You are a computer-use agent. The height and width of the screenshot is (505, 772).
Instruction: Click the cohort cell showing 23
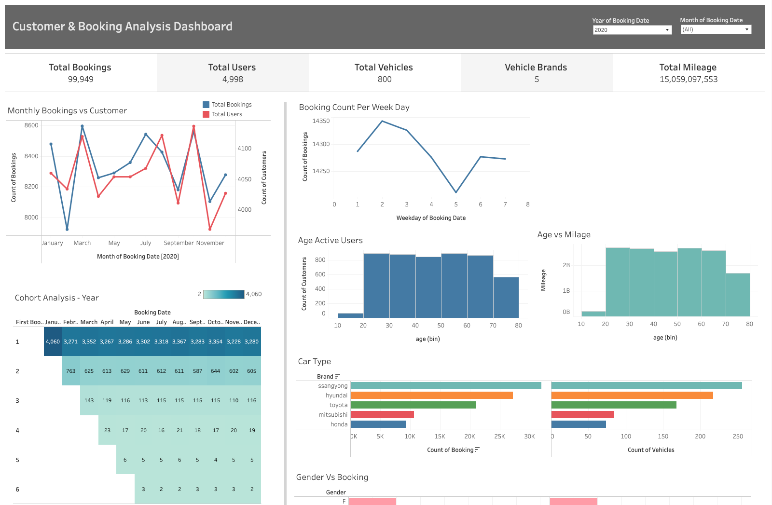107,430
